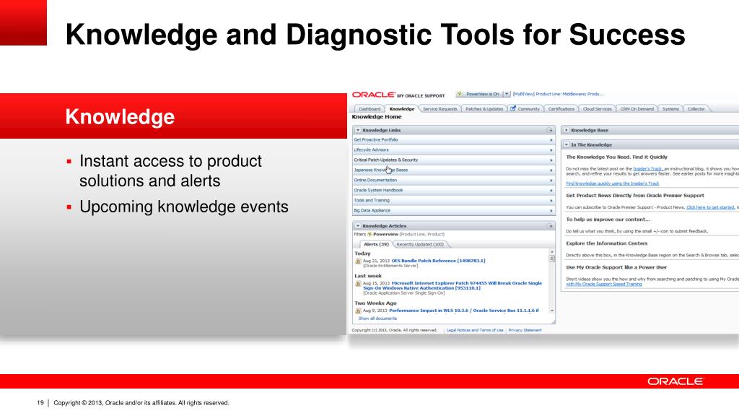Screen dimensions: 739x416
Task: Open Legal Notices and Terms of Use link
Action: click(475, 330)
